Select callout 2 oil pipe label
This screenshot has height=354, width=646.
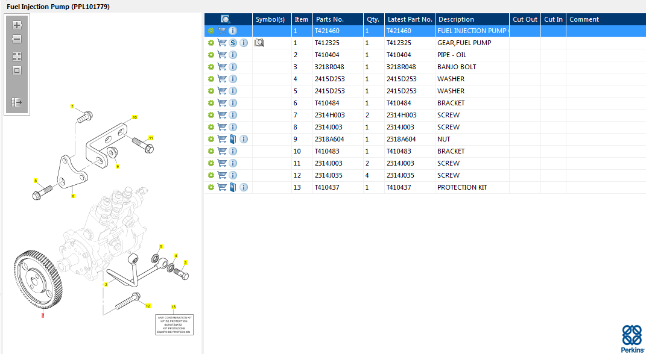click(x=106, y=284)
